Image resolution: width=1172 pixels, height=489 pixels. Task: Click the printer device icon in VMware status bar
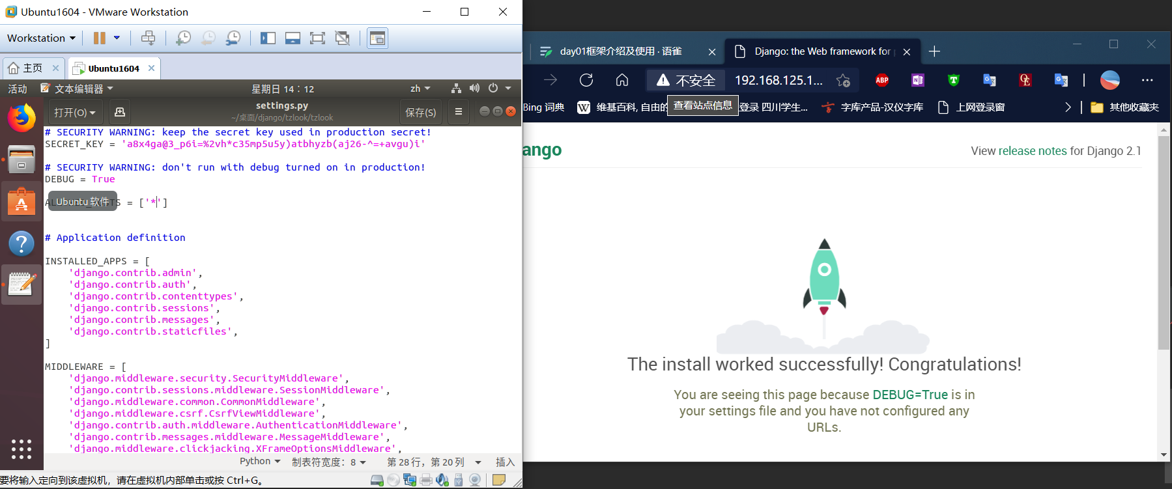[426, 481]
